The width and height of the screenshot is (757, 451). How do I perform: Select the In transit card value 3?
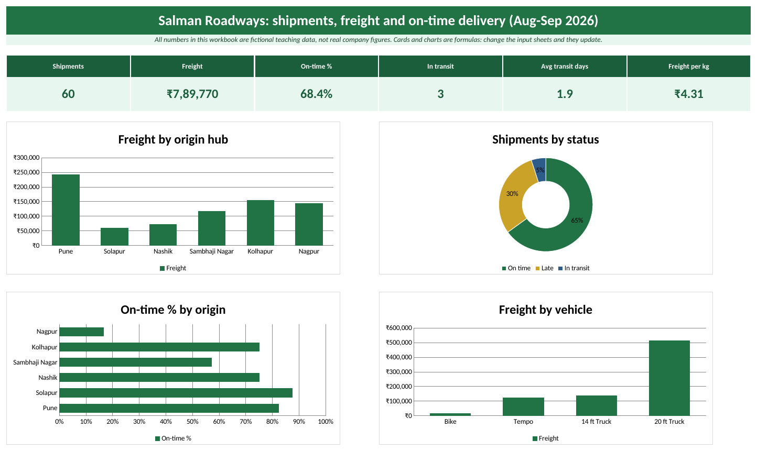[x=440, y=94]
